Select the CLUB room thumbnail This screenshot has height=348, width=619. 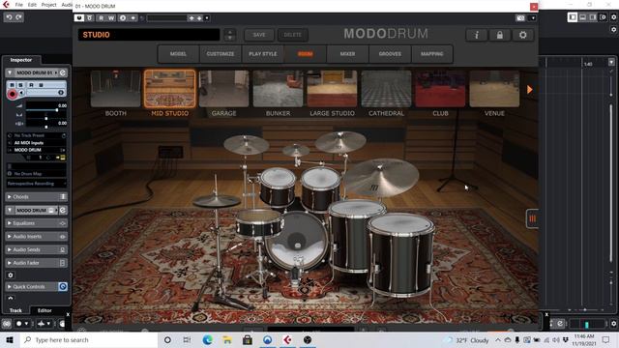tap(440, 89)
